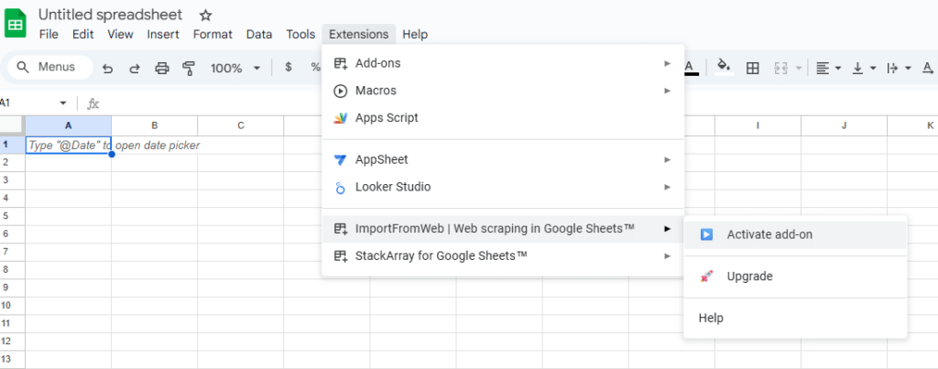Click the Undo arrow icon
Image resolution: width=938 pixels, height=369 pixels.
[108, 68]
